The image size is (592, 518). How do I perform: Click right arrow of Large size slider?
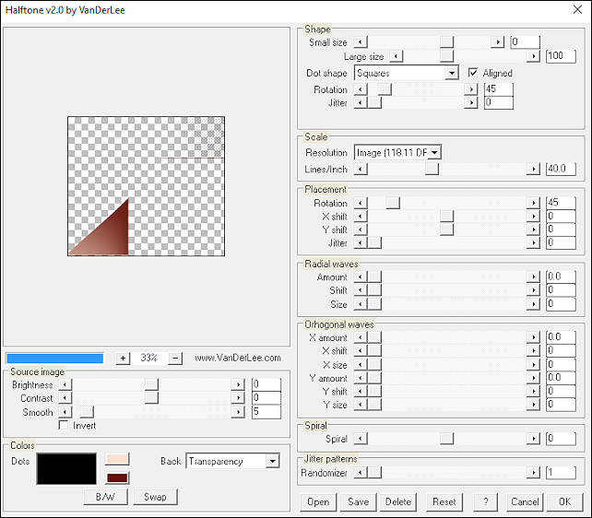533,56
